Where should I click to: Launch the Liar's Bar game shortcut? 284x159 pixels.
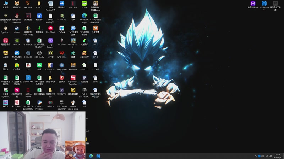coord(73,5)
